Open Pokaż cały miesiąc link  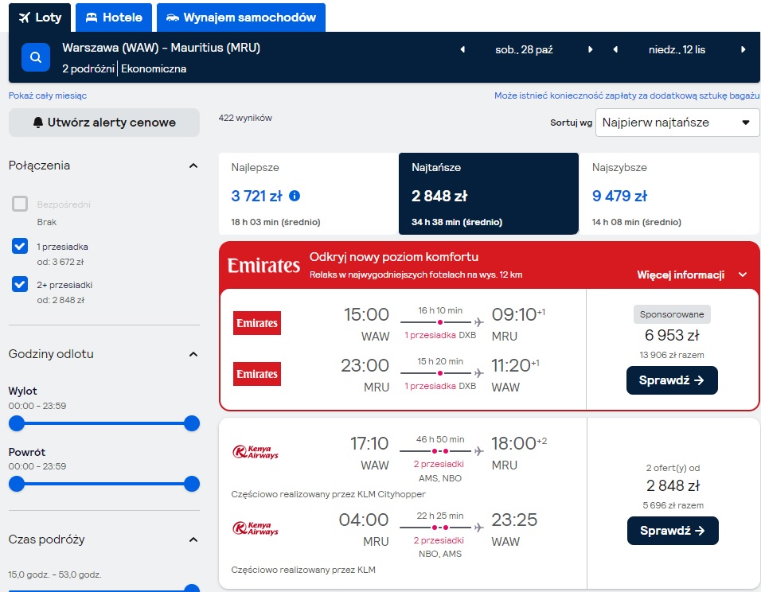48,95
